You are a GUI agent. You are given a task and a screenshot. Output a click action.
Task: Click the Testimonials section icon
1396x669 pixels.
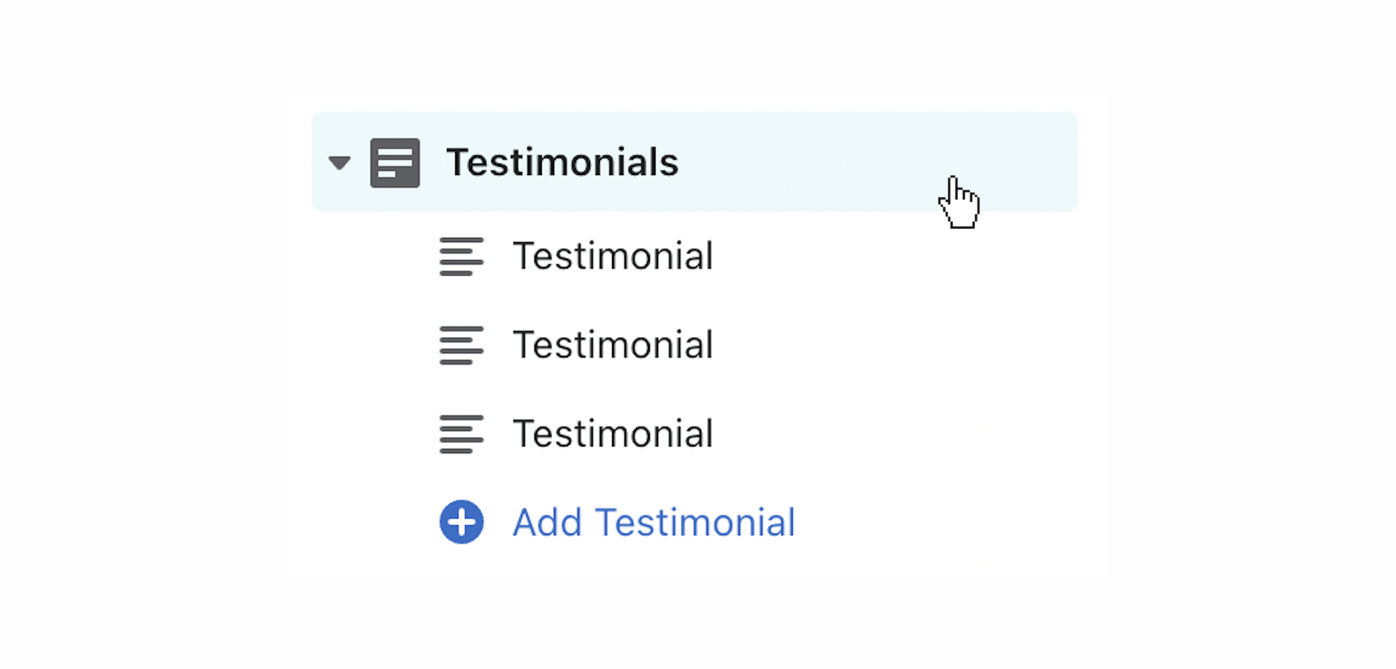395,163
